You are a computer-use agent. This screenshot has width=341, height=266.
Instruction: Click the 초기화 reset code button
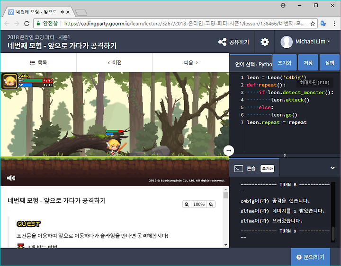point(285,62)
